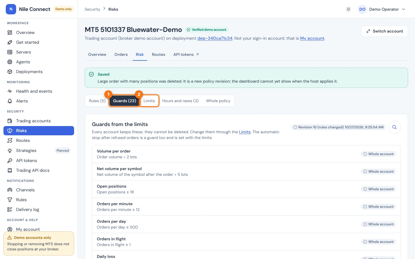The width and height of the screenshot is (415, 259).
Task: Click the Trading API docs book icon
Action: (x=10, y=170)
